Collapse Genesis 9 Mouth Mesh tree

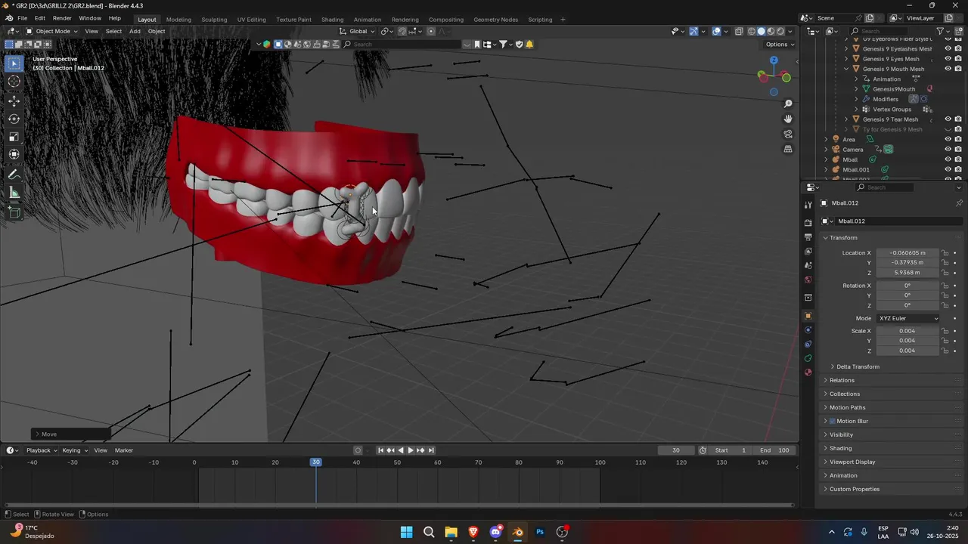846,69
